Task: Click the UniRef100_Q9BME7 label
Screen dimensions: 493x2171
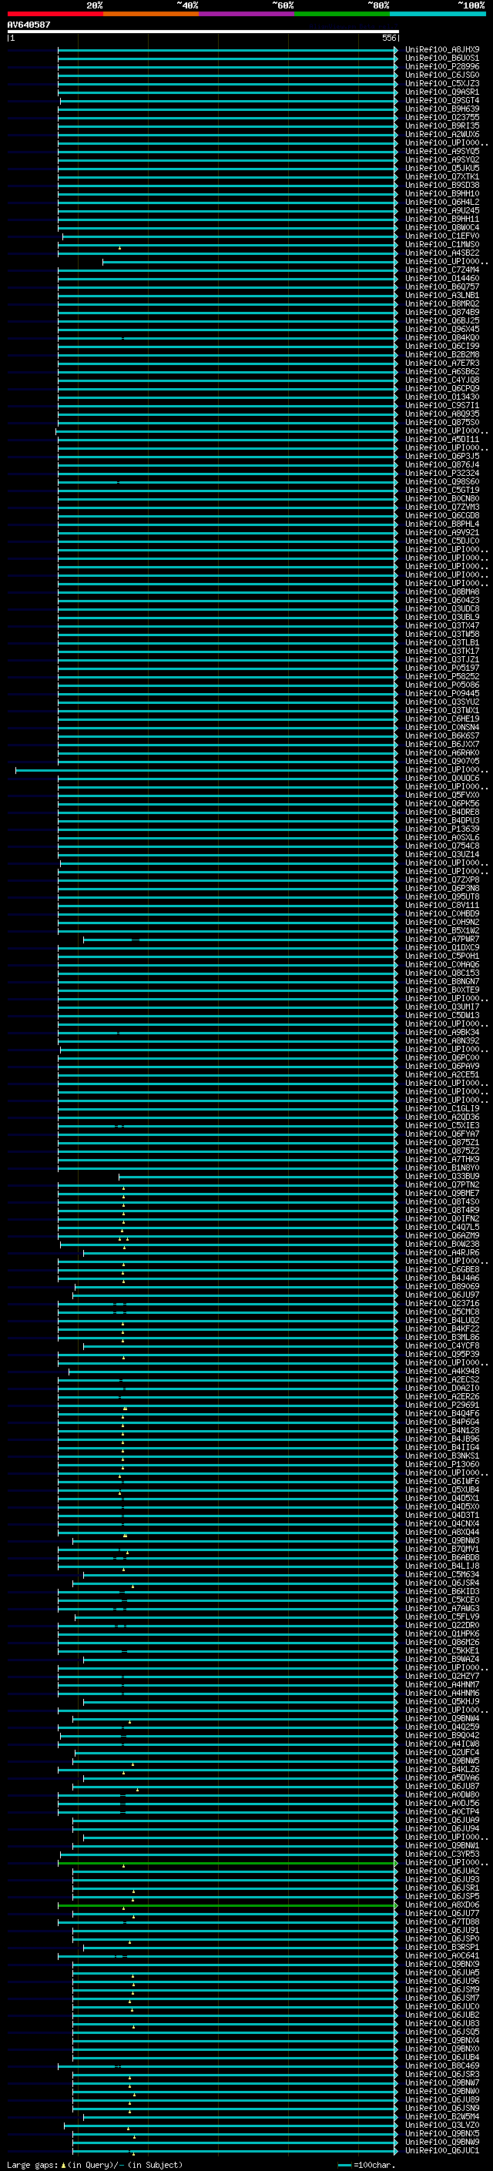Action: tap(442, 1194)
